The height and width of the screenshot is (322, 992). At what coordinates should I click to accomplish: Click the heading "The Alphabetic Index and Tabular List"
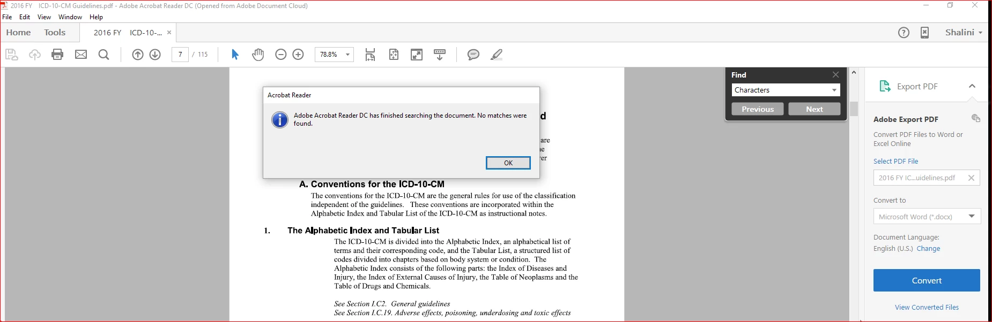coord(363,231)
